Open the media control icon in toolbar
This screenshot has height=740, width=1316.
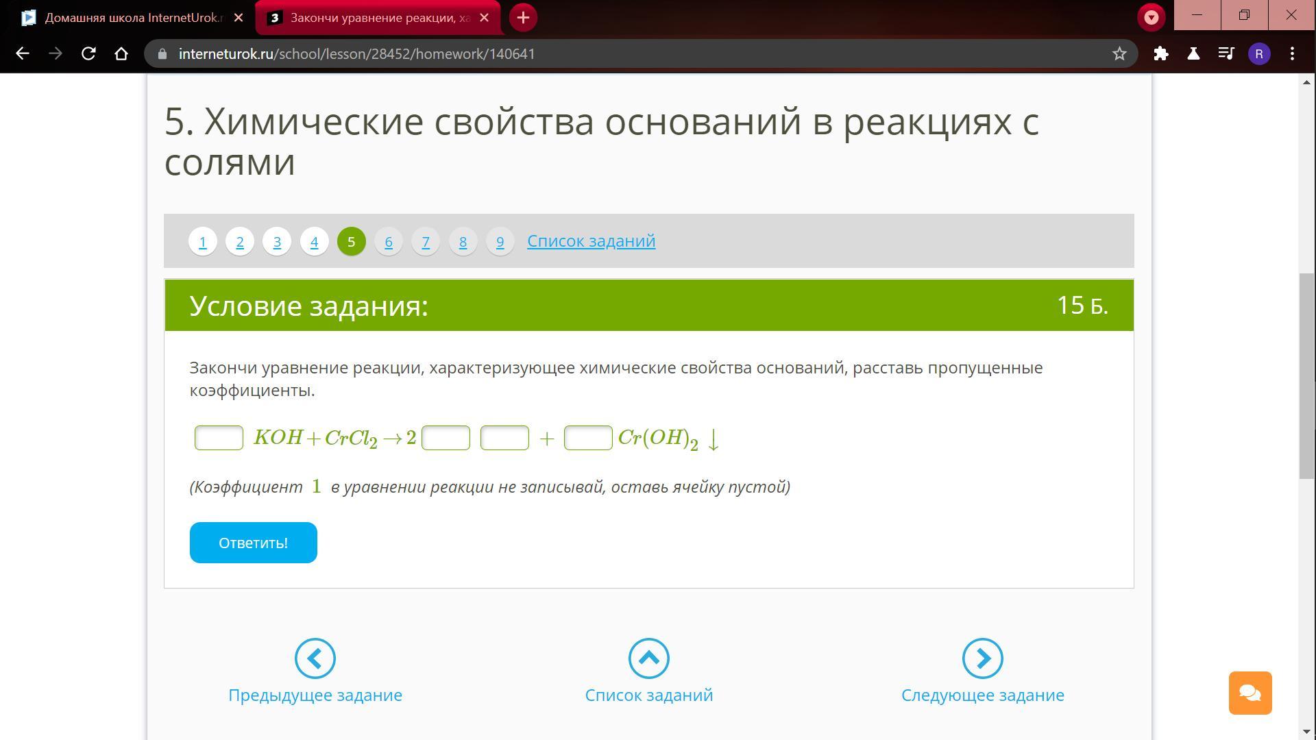[x=1226, y=53]
